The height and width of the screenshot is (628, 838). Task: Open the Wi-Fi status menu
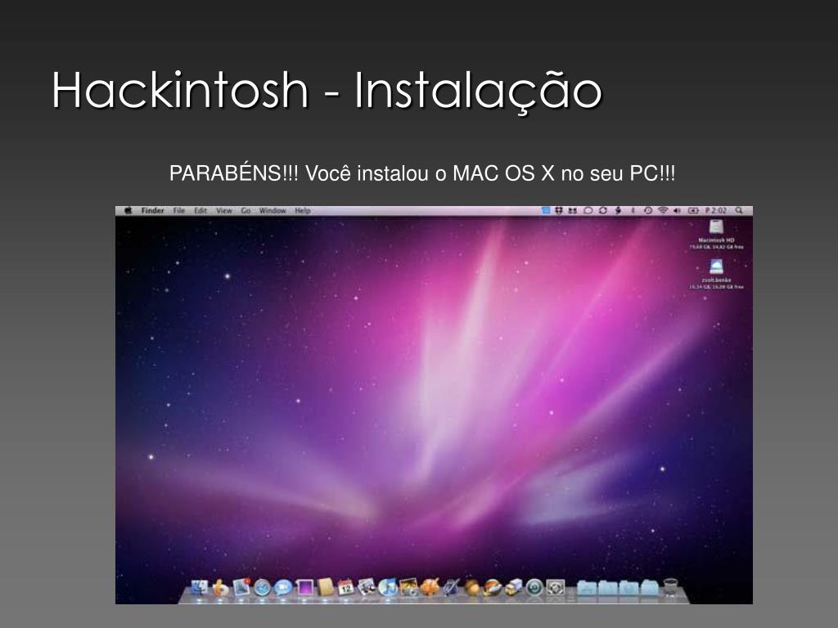(663, 210)
